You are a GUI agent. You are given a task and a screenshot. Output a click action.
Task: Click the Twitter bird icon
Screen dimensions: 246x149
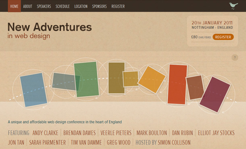coord(233,6)
